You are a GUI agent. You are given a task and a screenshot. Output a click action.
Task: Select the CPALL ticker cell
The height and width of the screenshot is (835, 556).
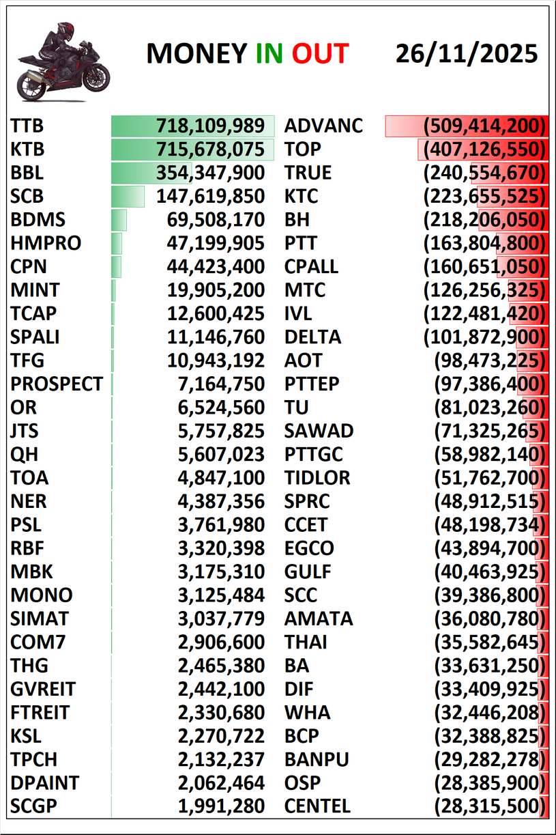[311, 267]
